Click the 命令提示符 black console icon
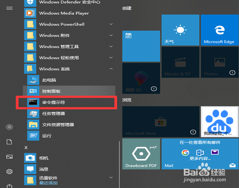The width and height of the screenshot is (239, 188). tap(33, 102)
